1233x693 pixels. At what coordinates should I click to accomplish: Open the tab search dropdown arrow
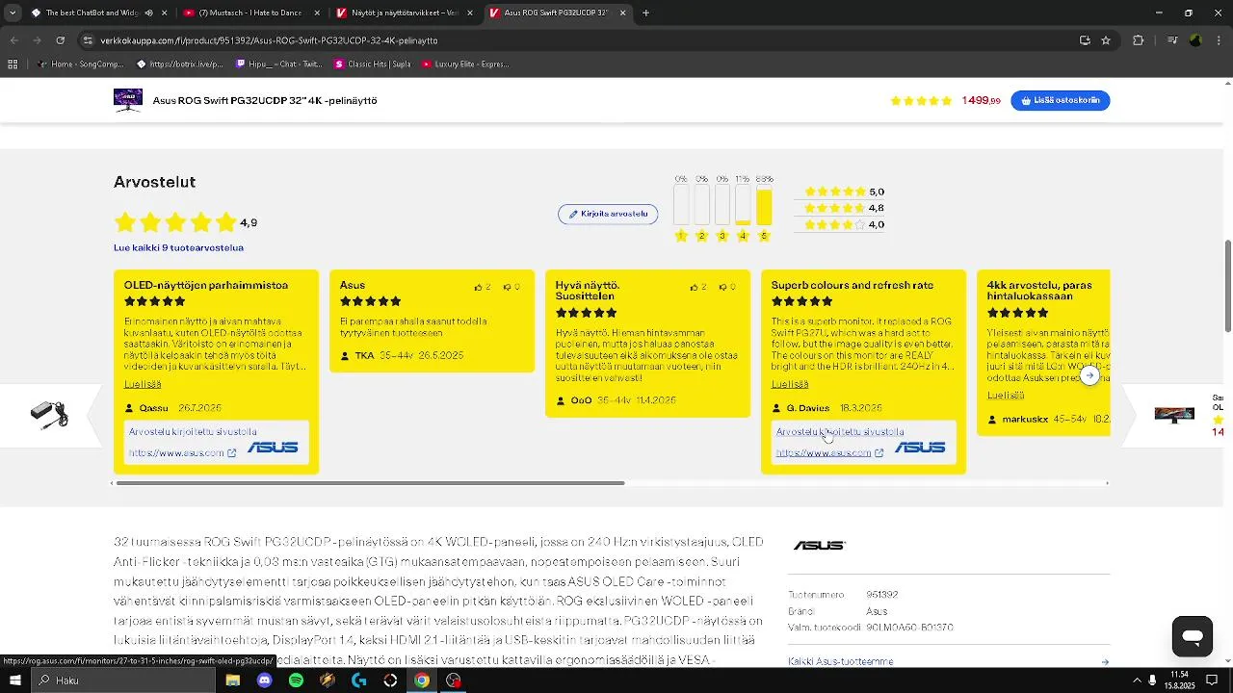[x=13, y=13]
